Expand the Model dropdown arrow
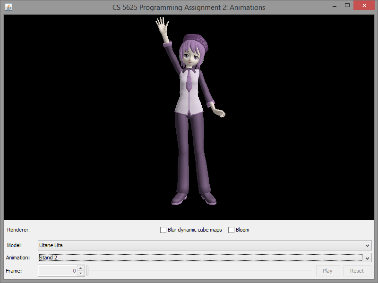The image size is (378, 283). [367, 246]
